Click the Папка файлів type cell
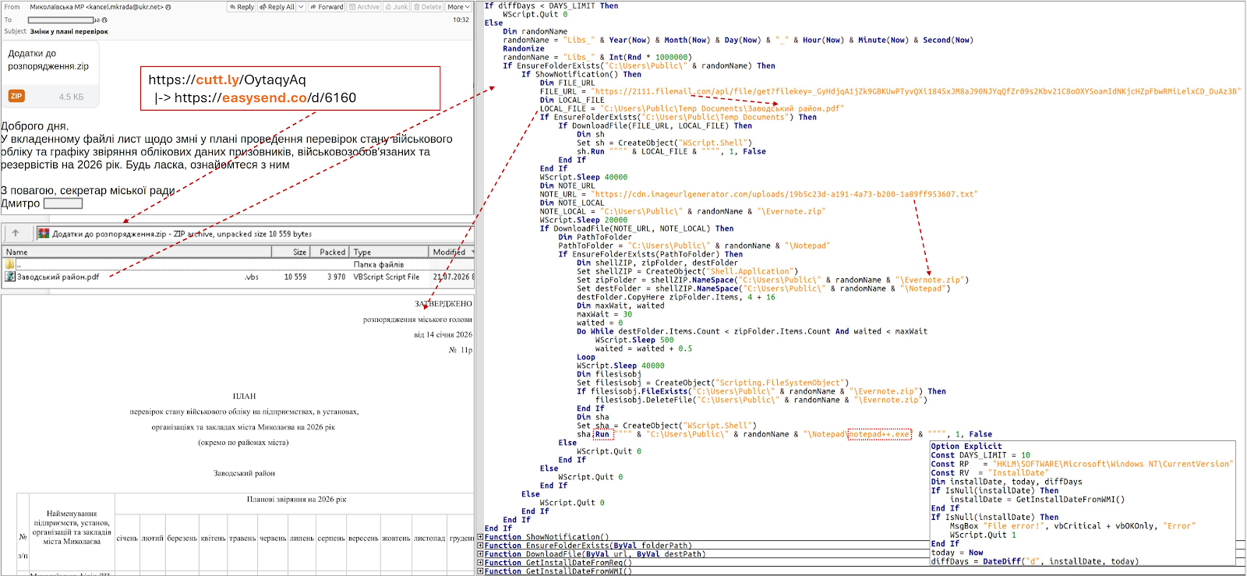The height and width of the screenshot is (576, 1247). (x=378, y=264)
